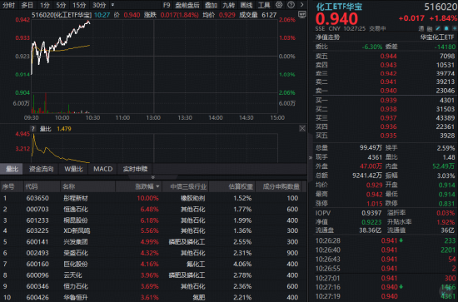This screenshot has height=302, width=458.
Task: Click the pencil edit icon in quote header
Action: (x=438, y=28)
